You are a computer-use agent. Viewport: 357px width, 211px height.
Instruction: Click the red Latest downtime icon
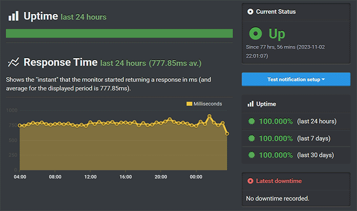pyautogui.click(x=250, y=181)
